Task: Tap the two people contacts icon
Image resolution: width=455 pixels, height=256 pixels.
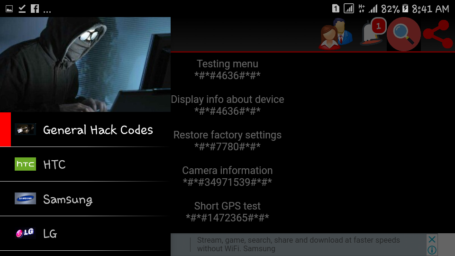Action: (x=336, y=34)
